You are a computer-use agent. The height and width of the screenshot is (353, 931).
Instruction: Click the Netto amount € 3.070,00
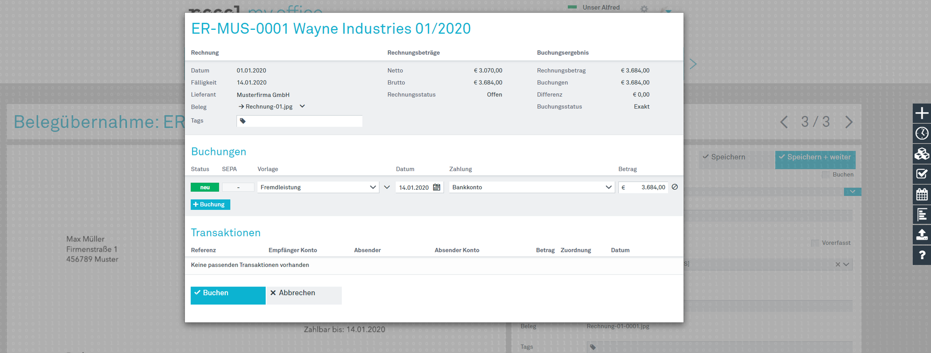point(488,70)
